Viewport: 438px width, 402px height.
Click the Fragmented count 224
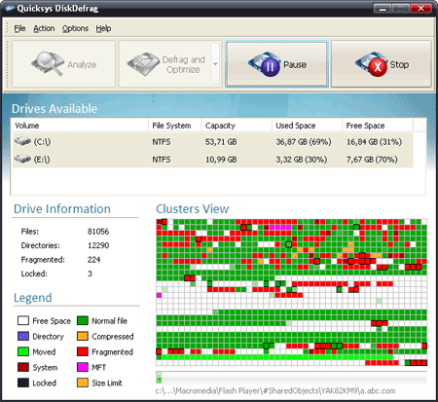tap(93, 260)
